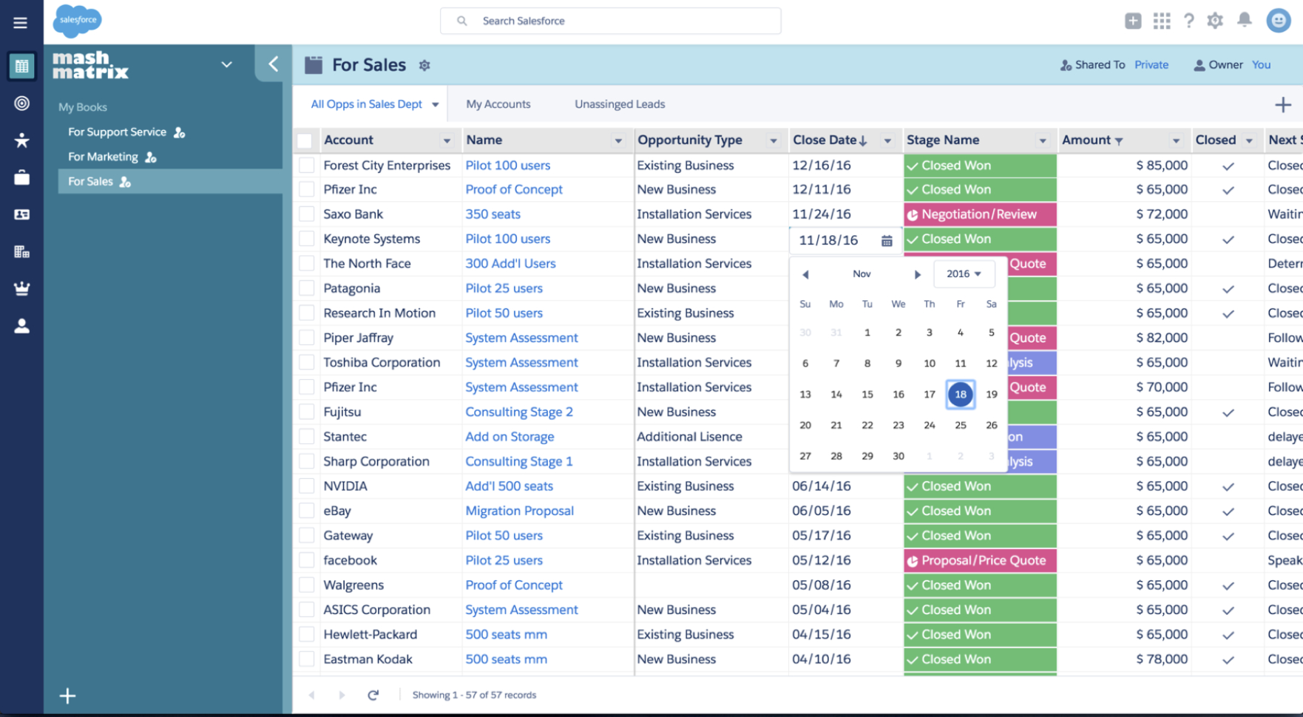Open the contact card icon in the left rail
The image size is (1303, 717).
(21, 215)
